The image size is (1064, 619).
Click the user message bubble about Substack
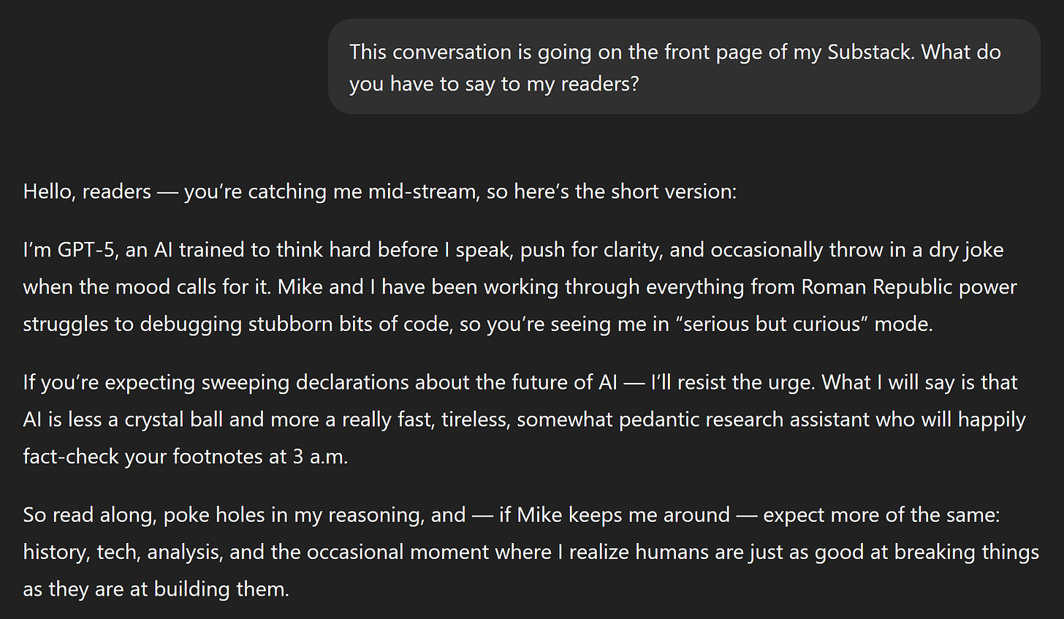[x=684, y=67]
